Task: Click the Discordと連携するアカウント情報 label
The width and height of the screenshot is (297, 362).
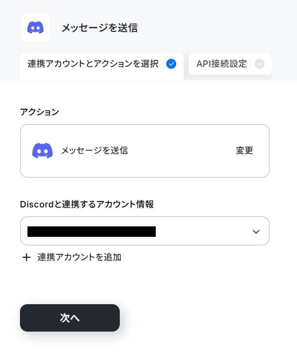Action: point(87,204)
